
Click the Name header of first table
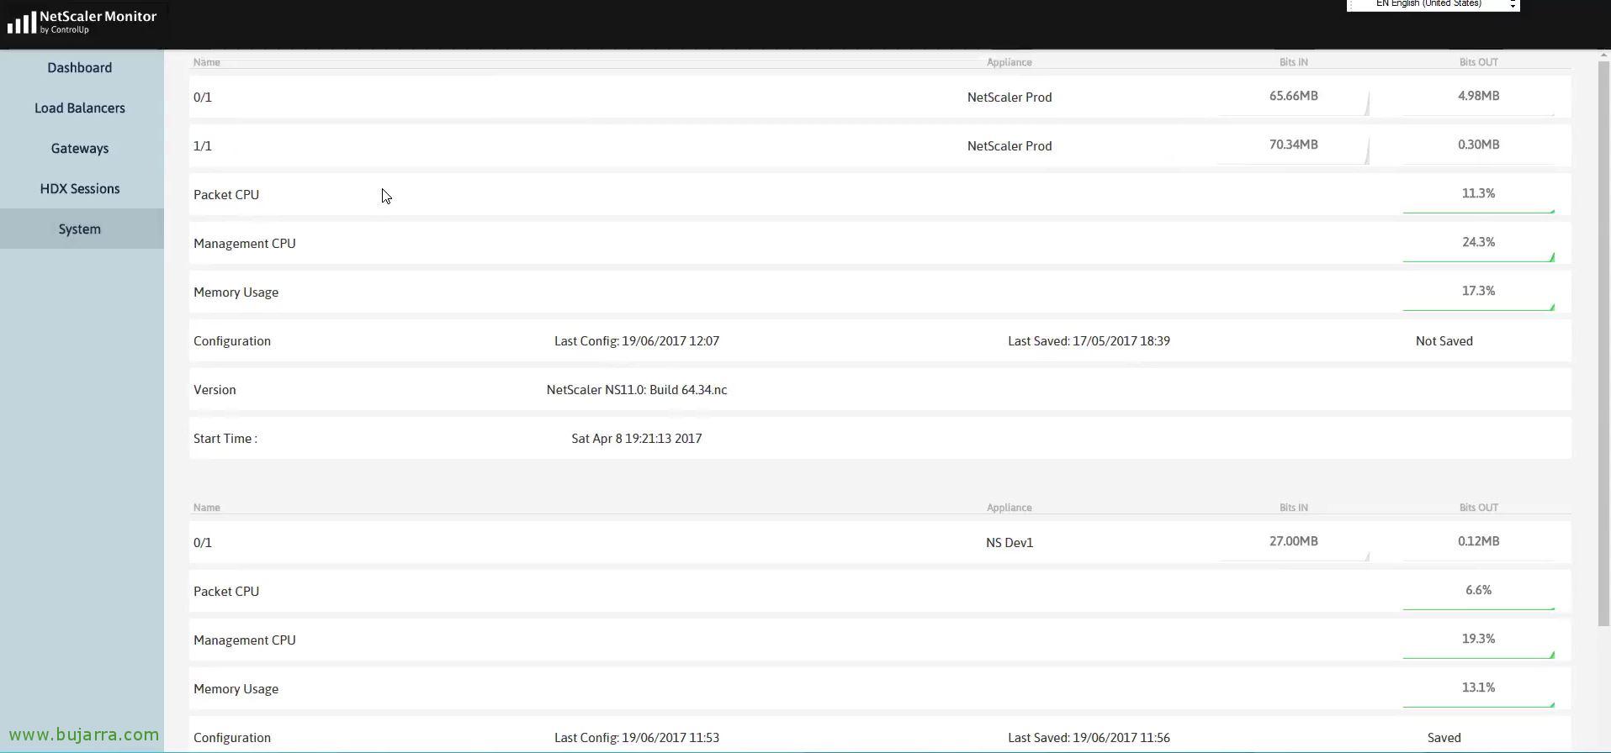pyautogui.click(x=207, y=62)
